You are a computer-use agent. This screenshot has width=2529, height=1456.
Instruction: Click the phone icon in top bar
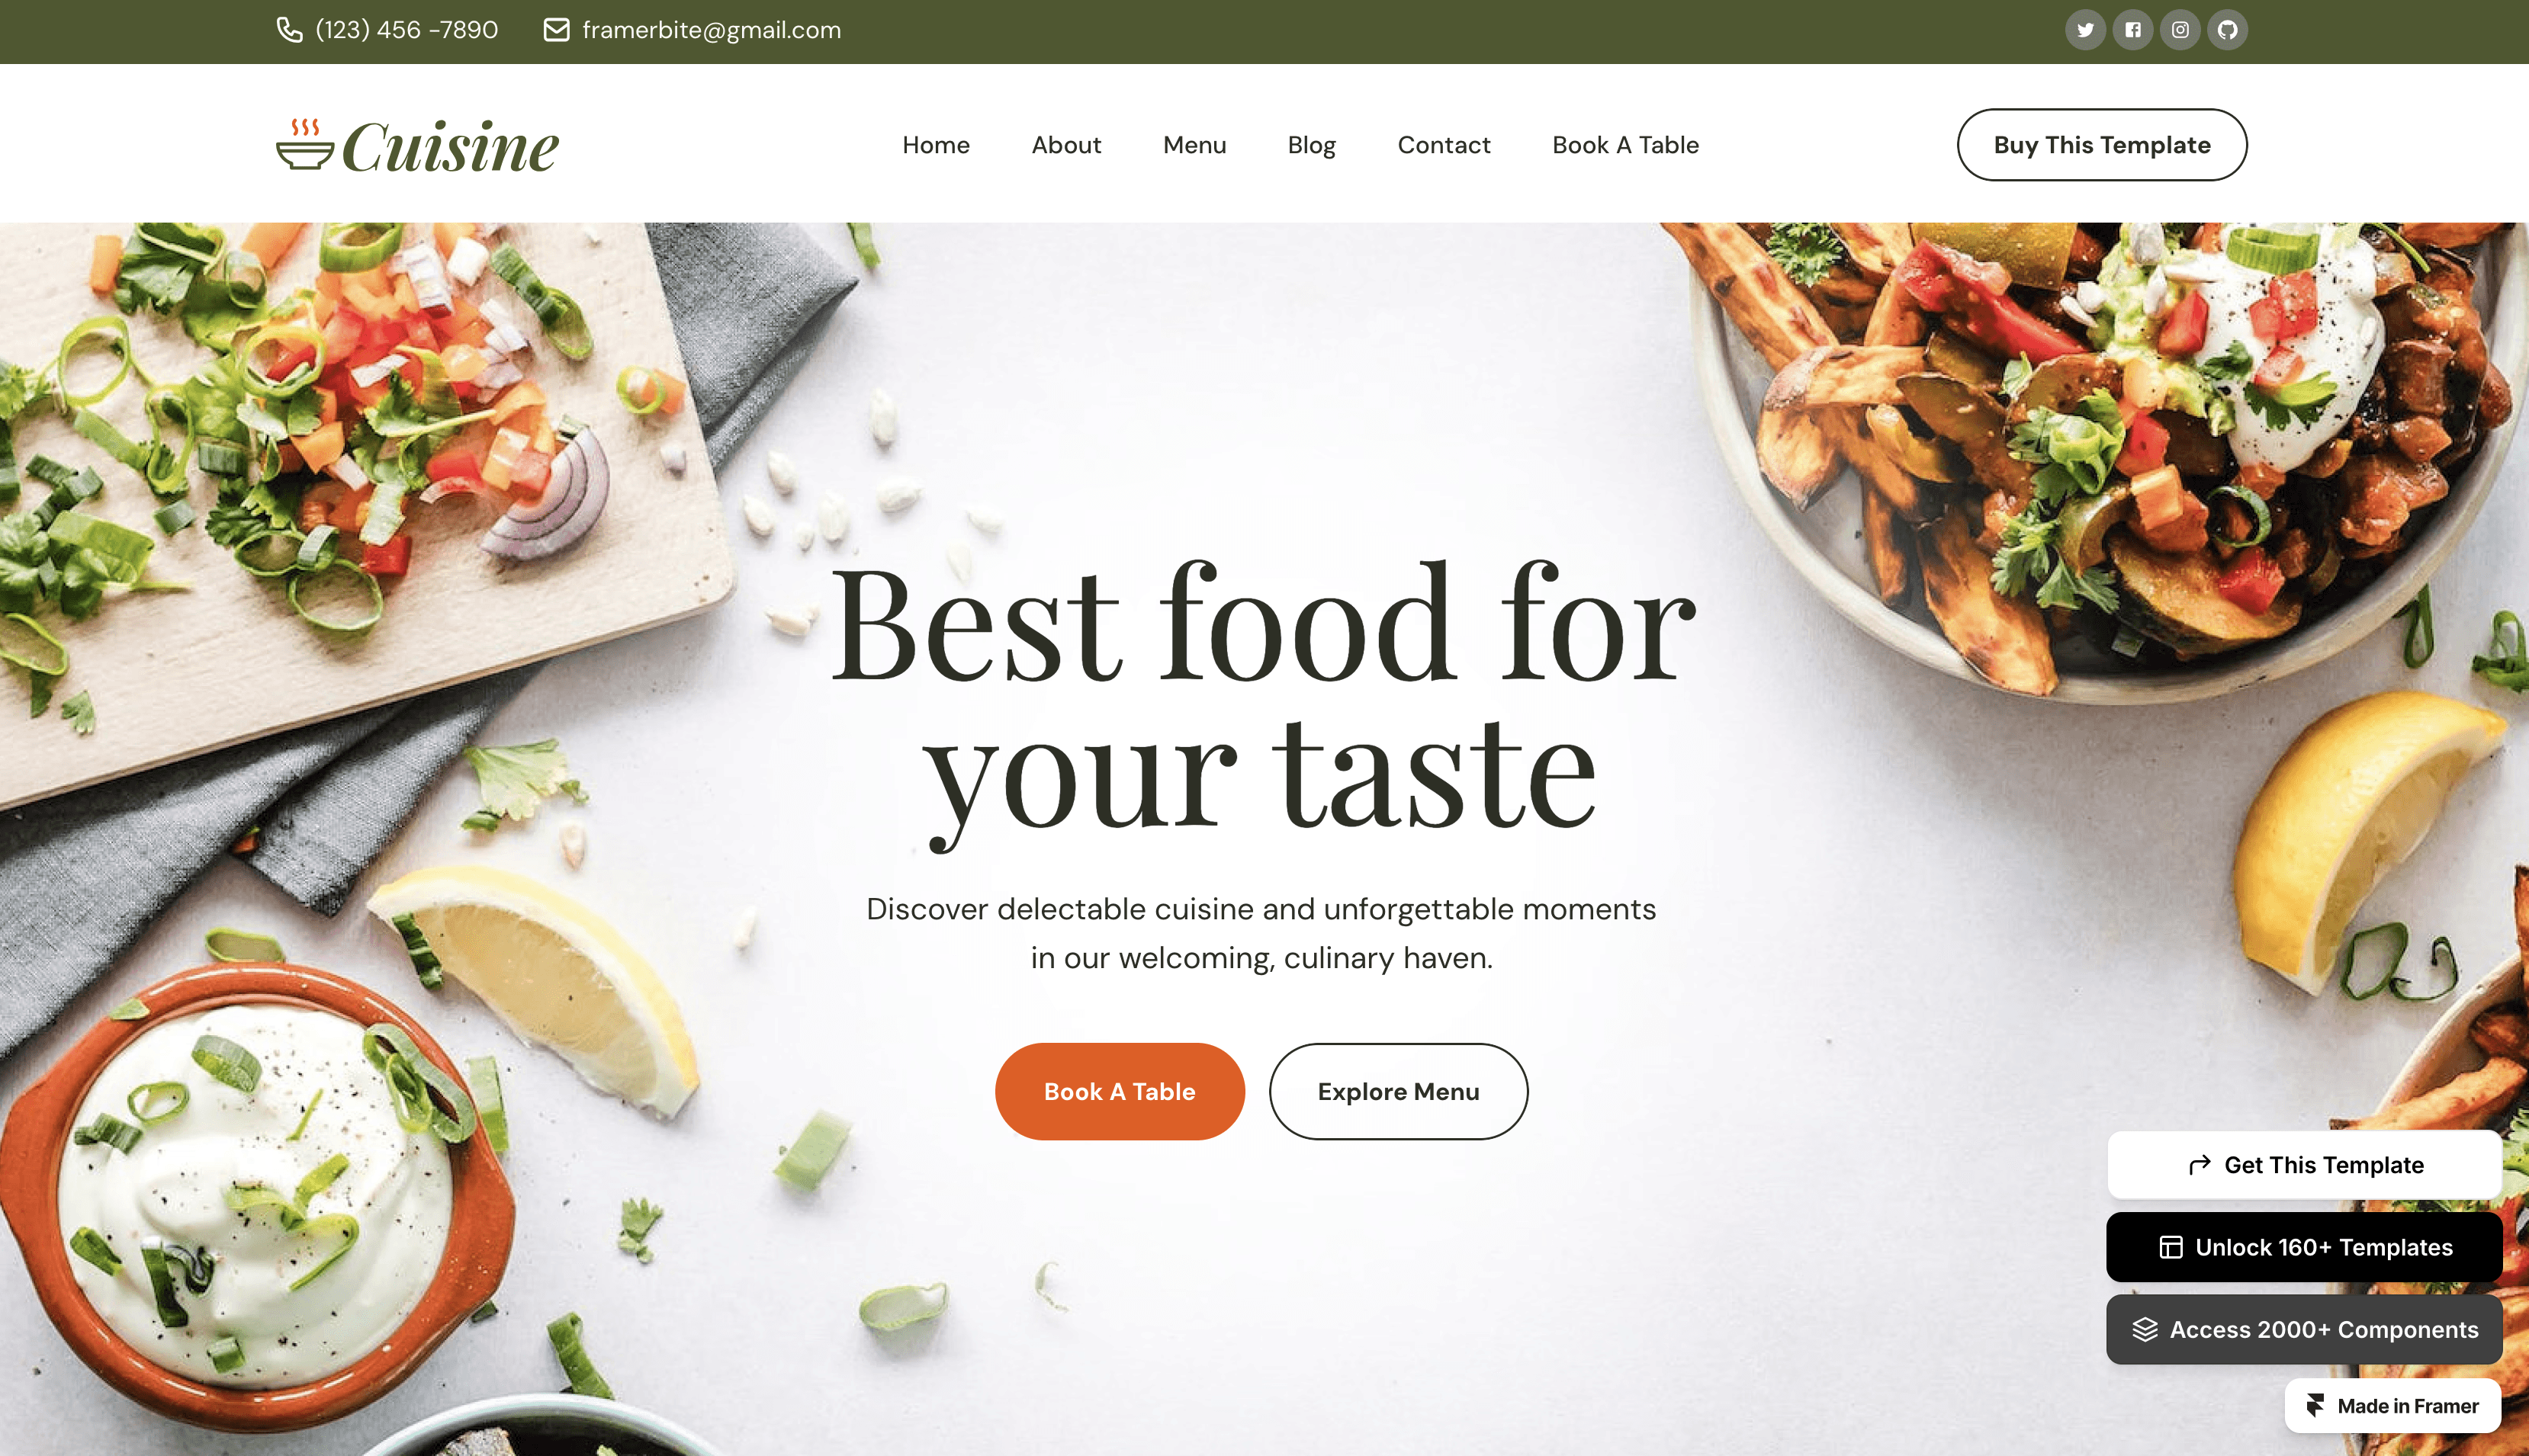tap(289, 30)
